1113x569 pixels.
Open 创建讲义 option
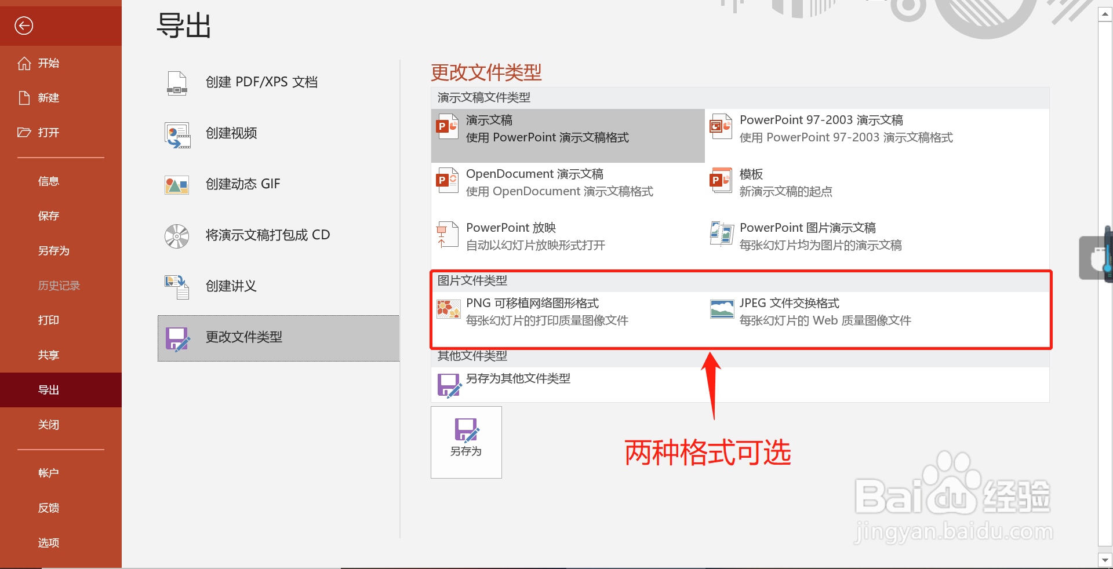231,286
